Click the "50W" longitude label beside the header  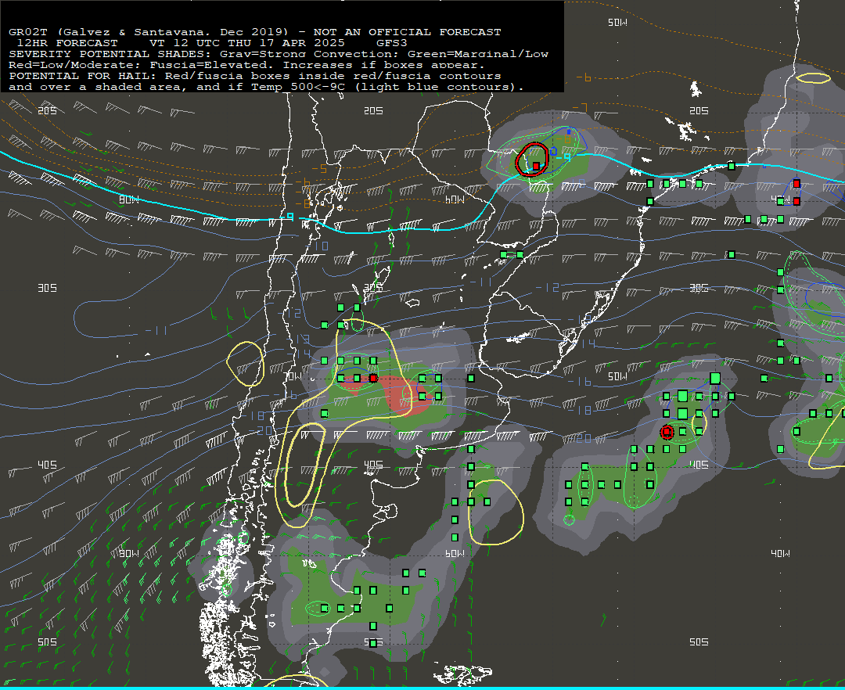coord(617,22)
